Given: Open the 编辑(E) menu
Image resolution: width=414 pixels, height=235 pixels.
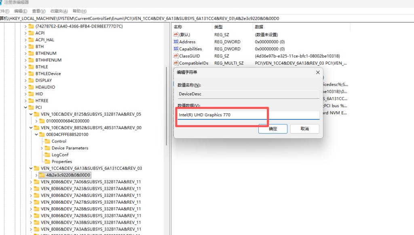Looking at the screenshot, I should point(21,11).
